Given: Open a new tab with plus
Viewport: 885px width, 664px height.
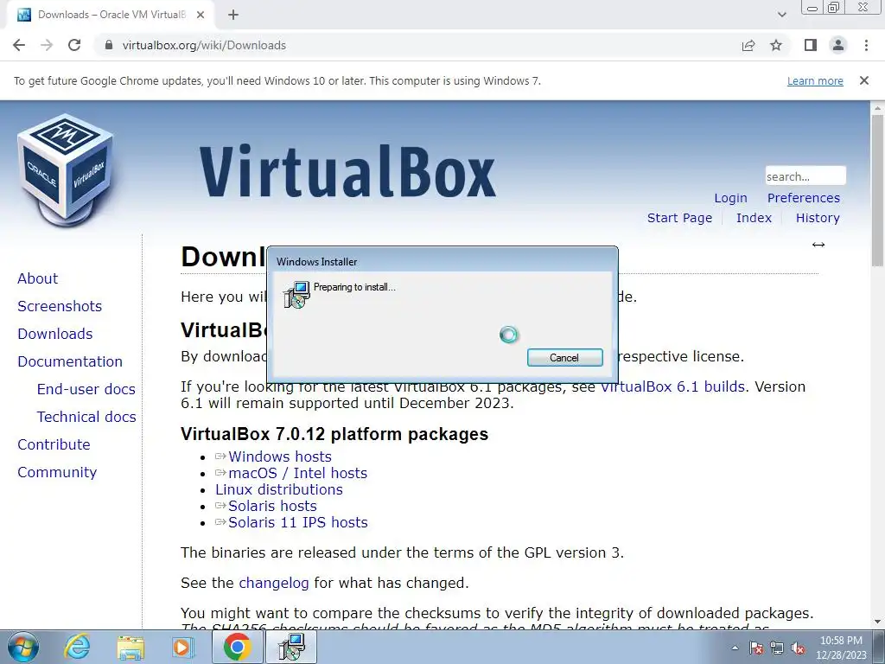Looking at the screenshot, I should 233,15.
